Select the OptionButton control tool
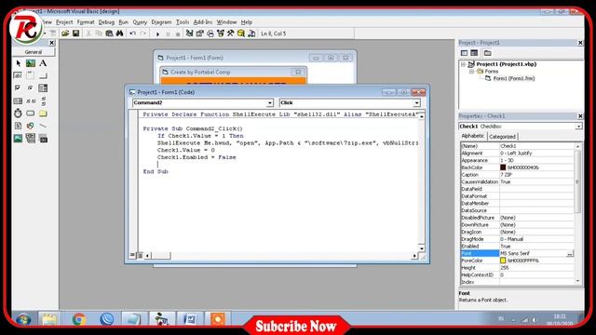Viewport: 596px width, 335px height. point(31,88)
